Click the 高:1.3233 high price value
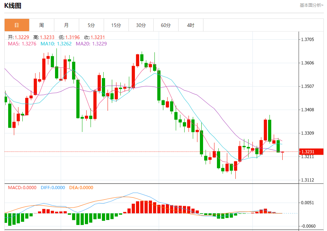The height and width of the screenshot is (231, 327). point(44,37)
